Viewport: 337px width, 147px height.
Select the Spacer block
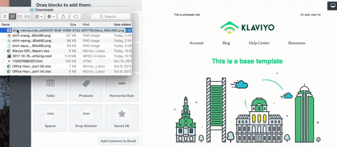point(50,118)
